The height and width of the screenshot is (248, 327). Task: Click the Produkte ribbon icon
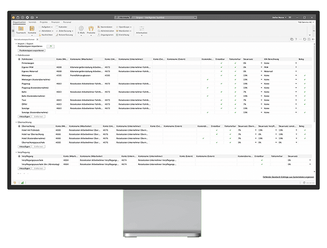[x=91, y=29]
